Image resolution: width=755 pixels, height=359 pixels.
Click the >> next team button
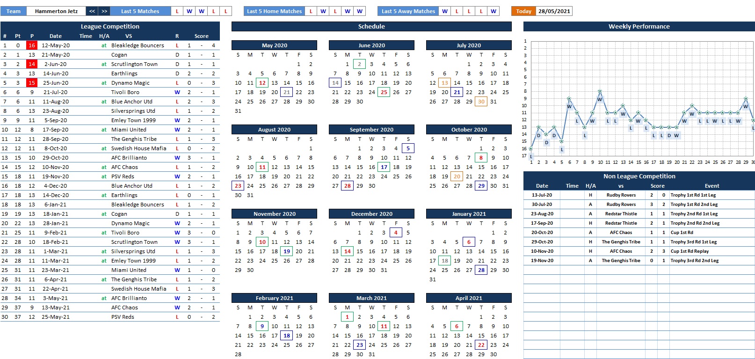pyautogui.click(x=104, y=11)
